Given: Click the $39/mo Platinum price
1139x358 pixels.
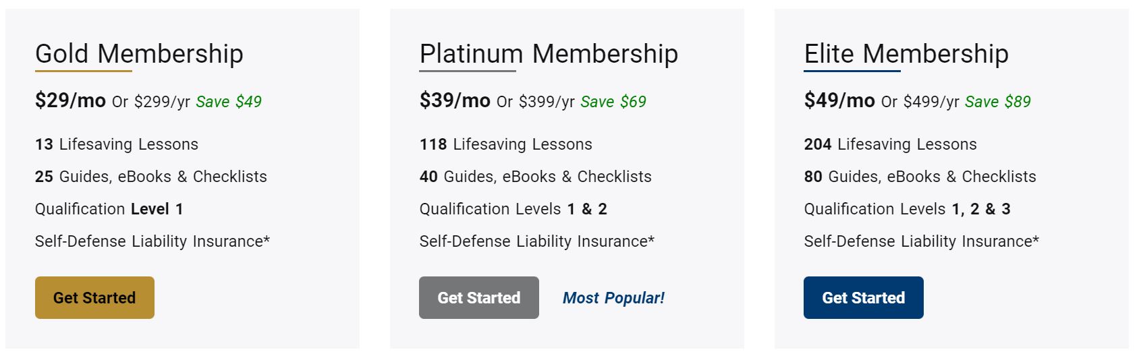Looking at the screenshot, I should 455,101.
